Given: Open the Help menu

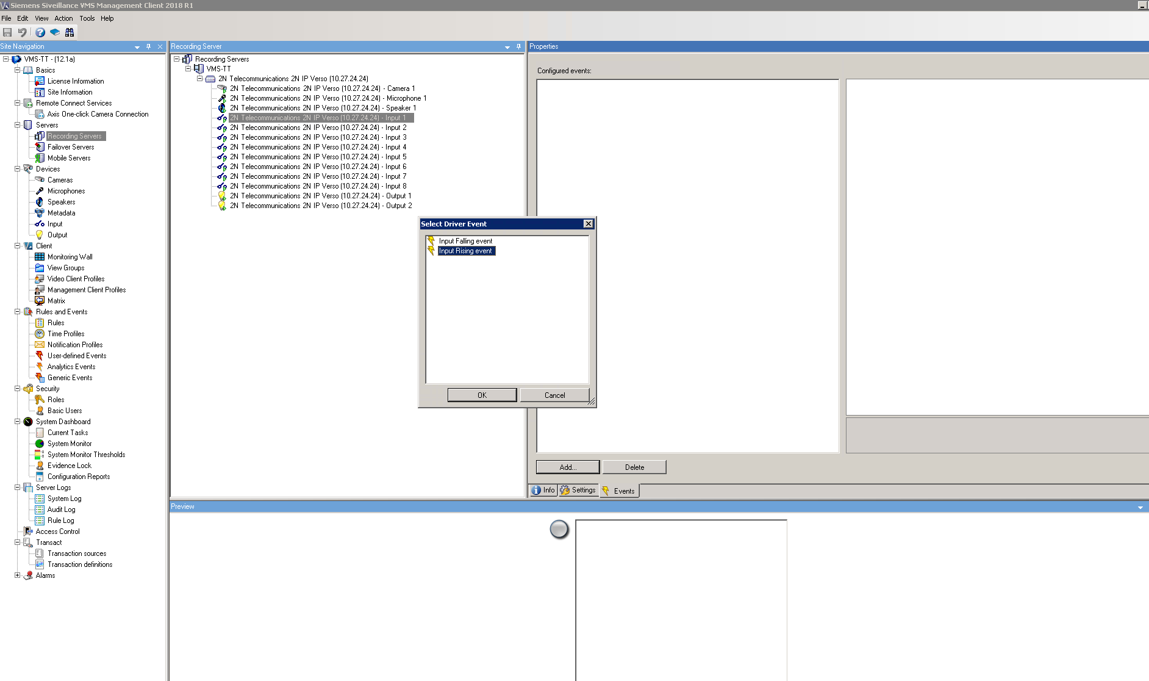Looking at the screenshot, I should (x=107, y=18).
